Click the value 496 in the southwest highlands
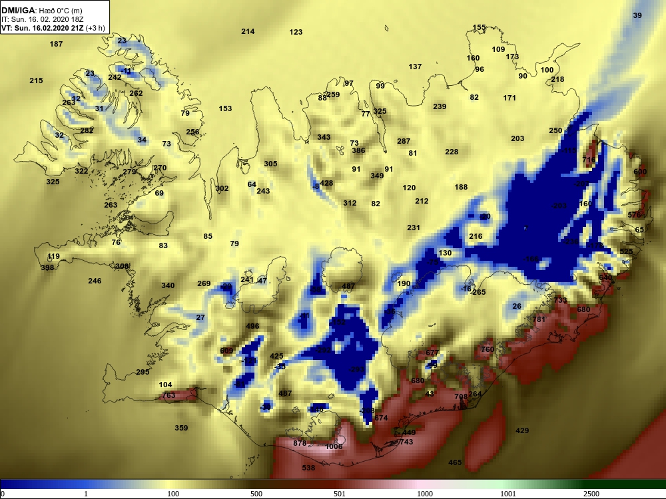The width and height of the screenshot is (666, 499). pyautogui.click(x=252, y=326)
